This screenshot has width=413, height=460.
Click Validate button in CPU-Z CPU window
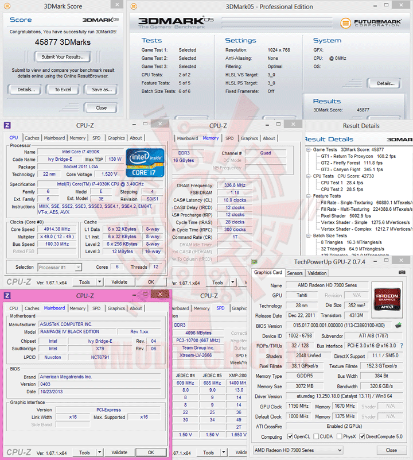(119, 282)
